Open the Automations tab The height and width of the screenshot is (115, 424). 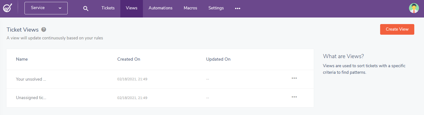pyautogui.click(x=160, y=8)
